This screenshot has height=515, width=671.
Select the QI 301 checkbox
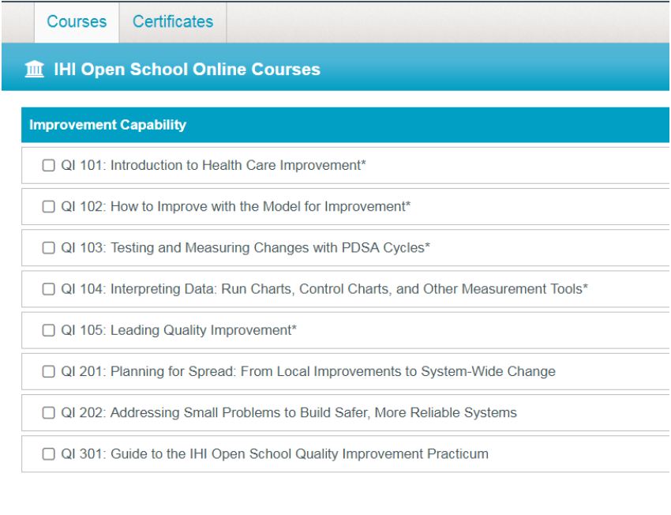(49, 453)
